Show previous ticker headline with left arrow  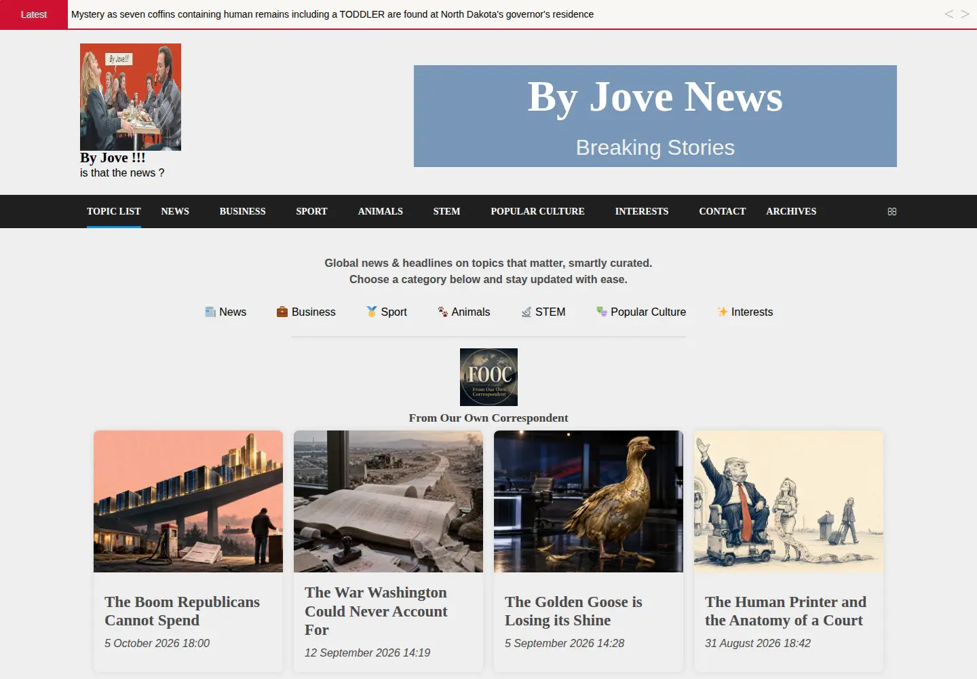[949, 14]
